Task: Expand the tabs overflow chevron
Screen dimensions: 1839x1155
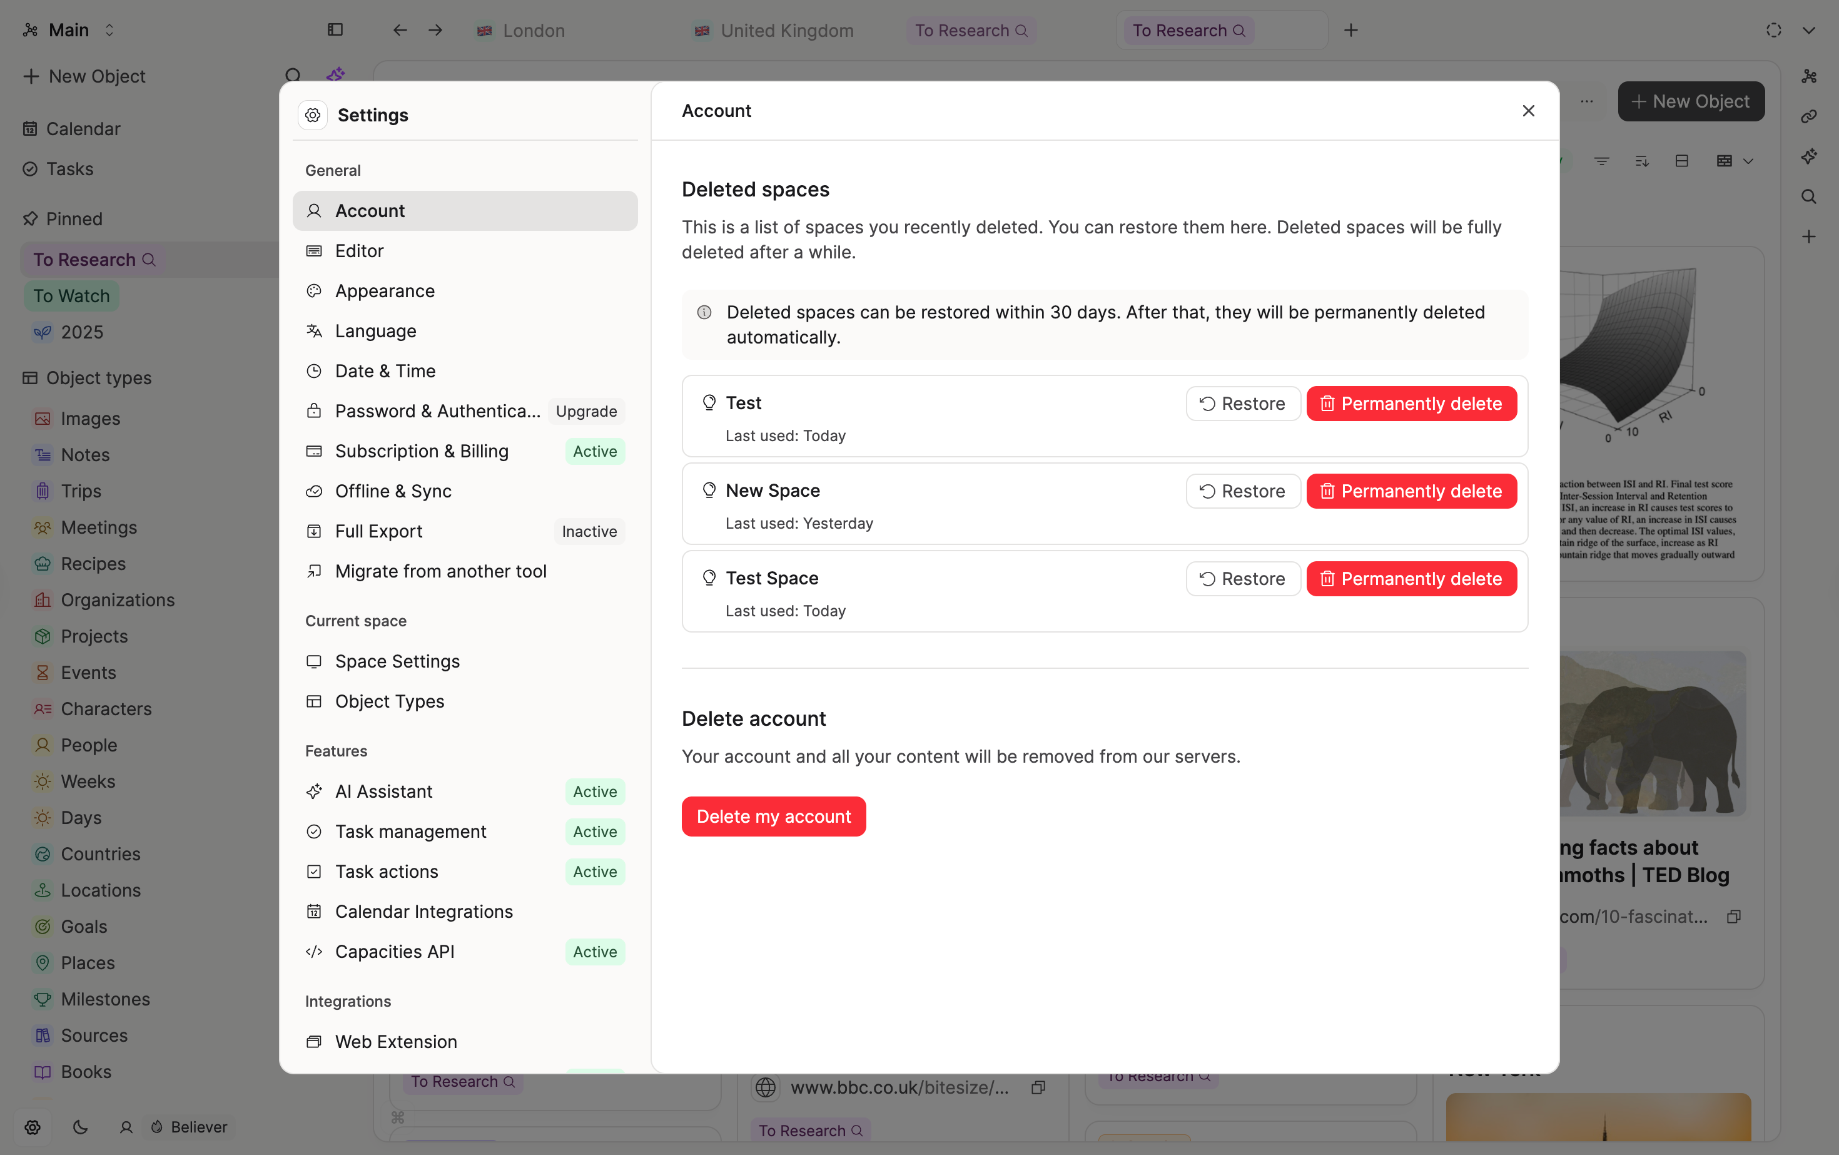Action: pos(1808,30)
